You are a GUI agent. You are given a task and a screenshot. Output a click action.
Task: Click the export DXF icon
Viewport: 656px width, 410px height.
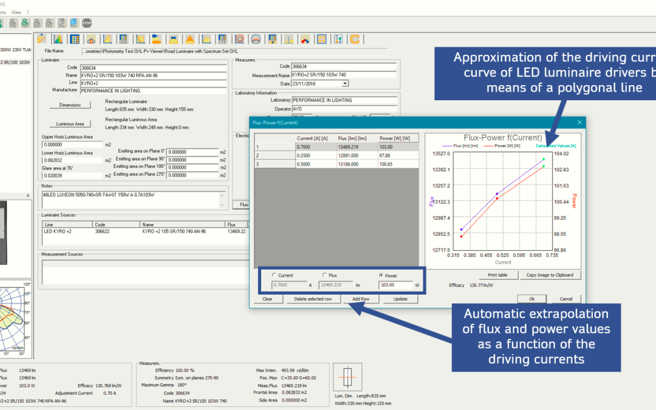pyautogui.click(x=38, y=23)
